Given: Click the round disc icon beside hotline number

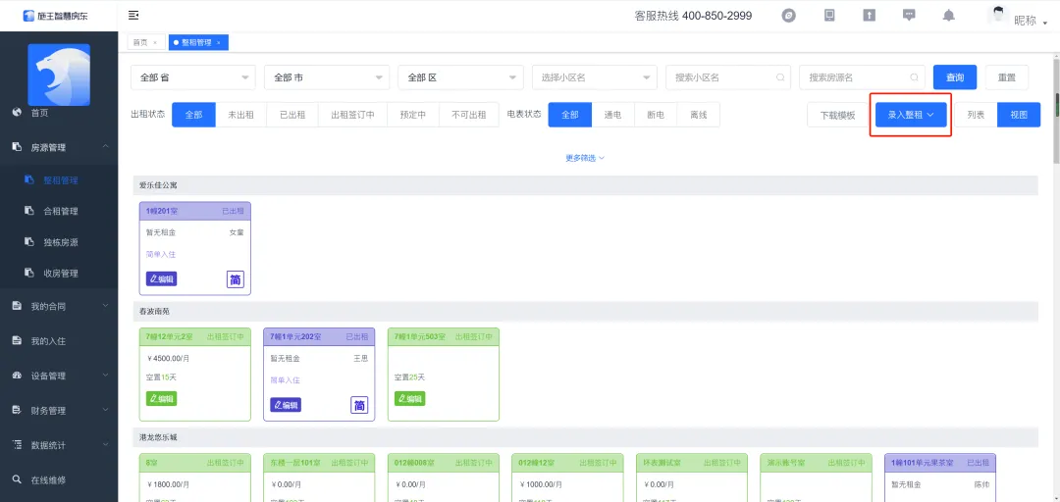Looking at the screenshot, I should 789,16.
